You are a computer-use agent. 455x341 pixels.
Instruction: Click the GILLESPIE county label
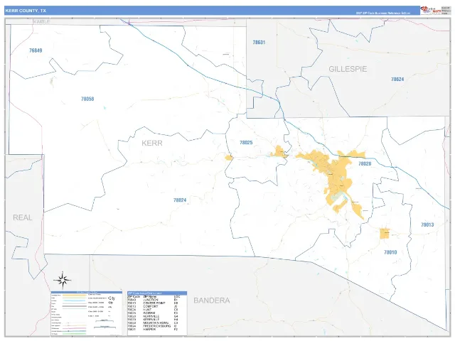point(348,69)
